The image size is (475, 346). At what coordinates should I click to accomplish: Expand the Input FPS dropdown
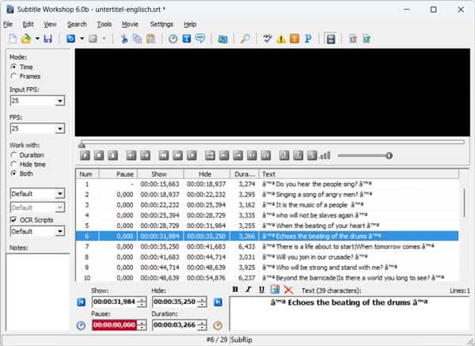(60, 101)
